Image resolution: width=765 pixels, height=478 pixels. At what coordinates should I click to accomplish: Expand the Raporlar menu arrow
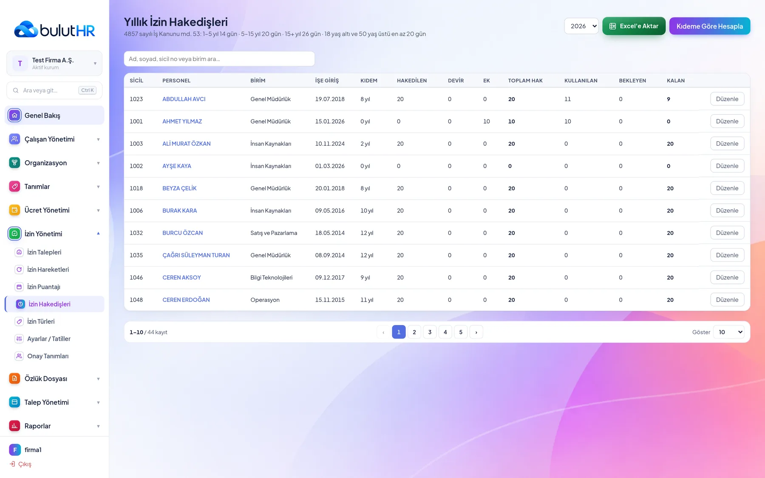[98, 426]
